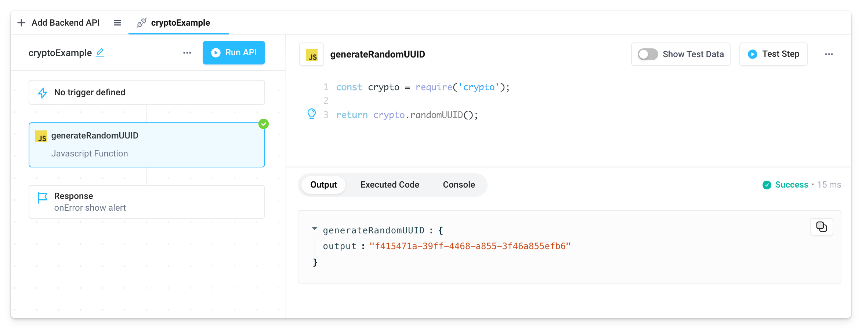Click the green success checkmark on generateRandomUUID node
862x329 pixels.
(264, 124)
